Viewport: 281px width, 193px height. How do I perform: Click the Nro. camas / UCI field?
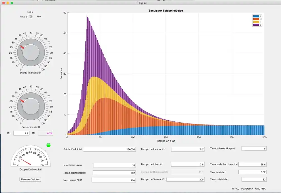tap(114, 180)
